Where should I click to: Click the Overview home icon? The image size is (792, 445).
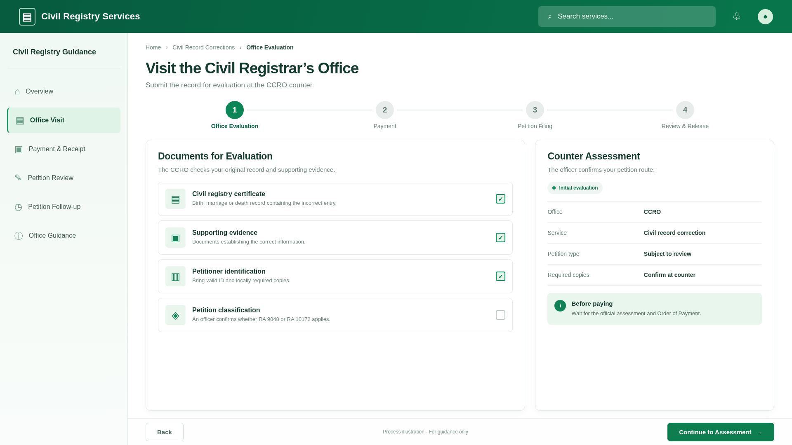[x=17, y=91]
